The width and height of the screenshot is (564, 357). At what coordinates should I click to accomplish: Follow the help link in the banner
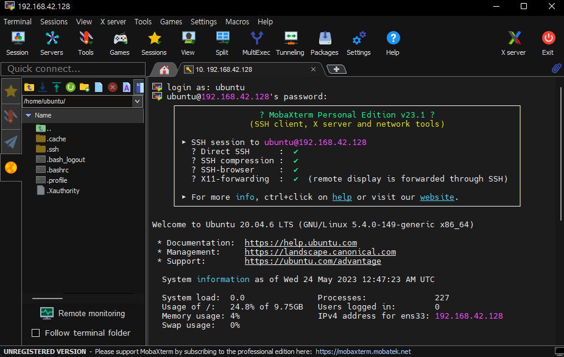click(x=342, y=197)
